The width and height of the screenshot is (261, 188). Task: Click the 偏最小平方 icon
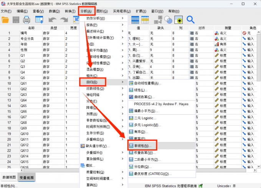pyautogui.click(x=131, y=111)
